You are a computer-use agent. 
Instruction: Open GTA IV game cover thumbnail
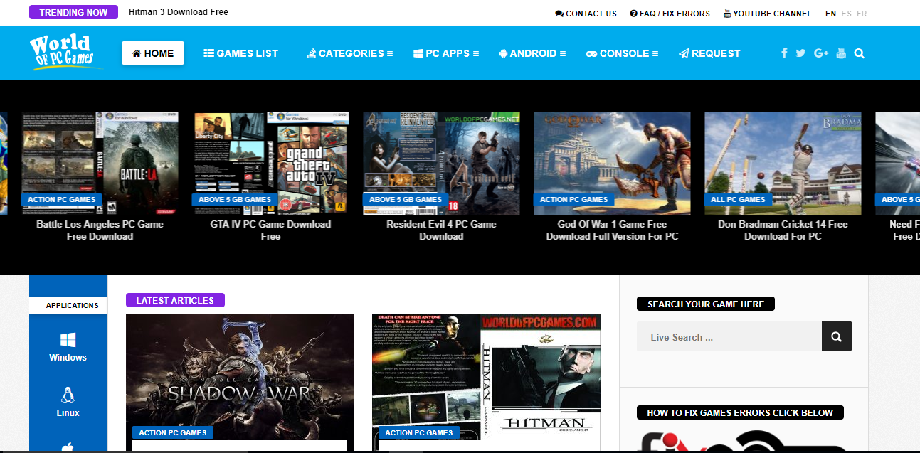tap(270, 163)
